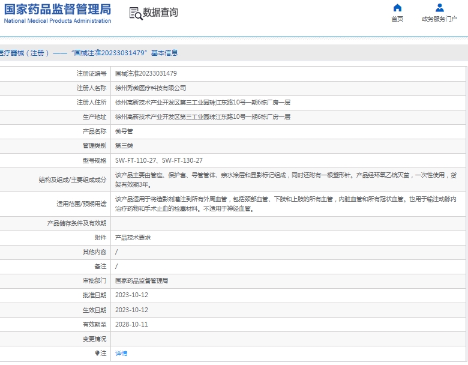468x365 pixels.
Task: Select registration number value 国械注准20233031479 in table
Action: [x=146, y=73]
